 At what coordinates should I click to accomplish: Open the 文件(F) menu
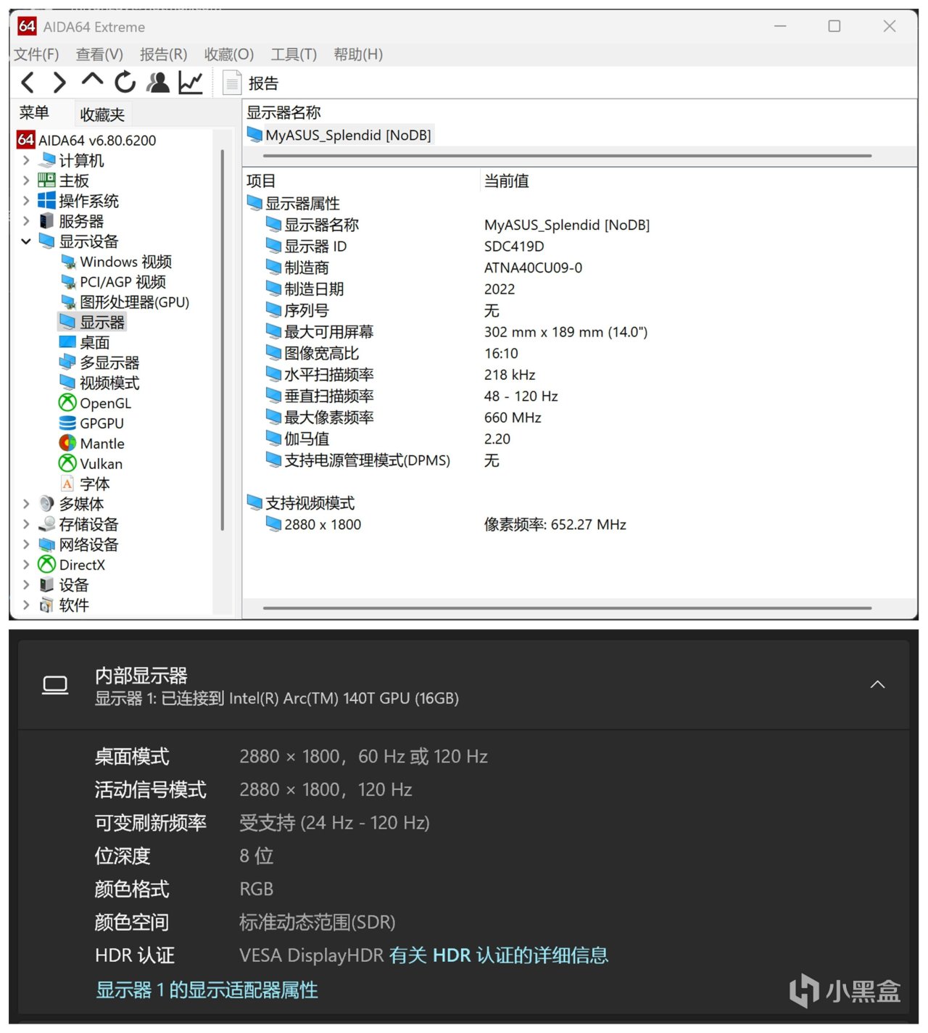pos(36,54)
